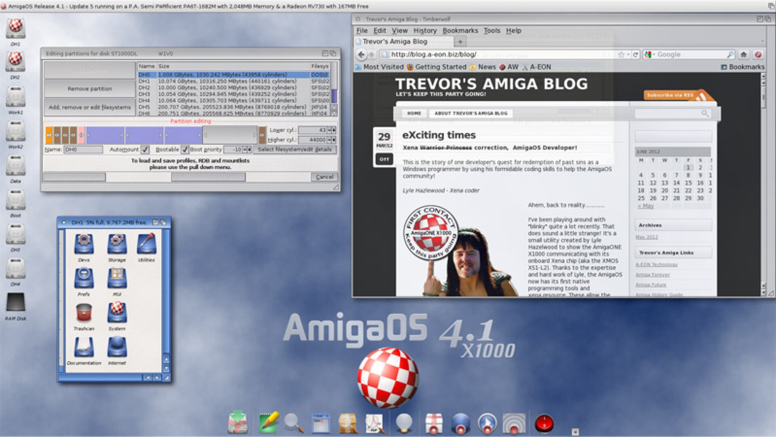Open the Bookmarks menu in Timberwolf
This screenshot has height=437, width=776.
[x=461, y=31]
